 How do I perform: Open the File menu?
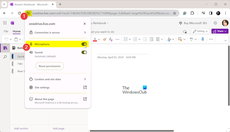tap(6, 31)
